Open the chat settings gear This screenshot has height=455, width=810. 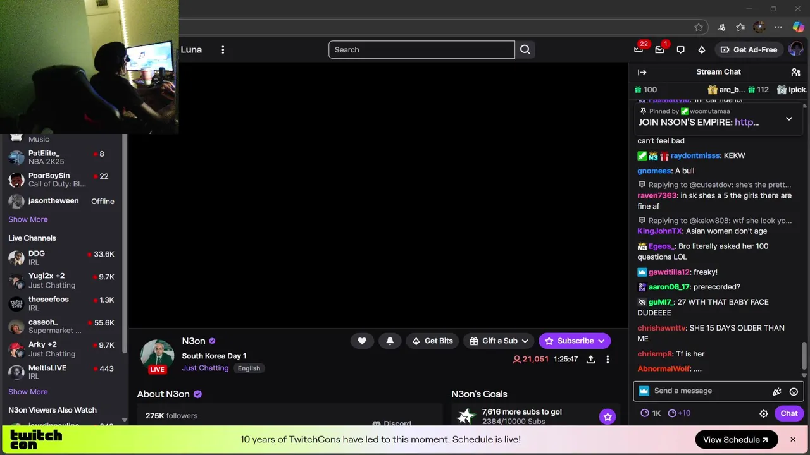tap(764, 413)
